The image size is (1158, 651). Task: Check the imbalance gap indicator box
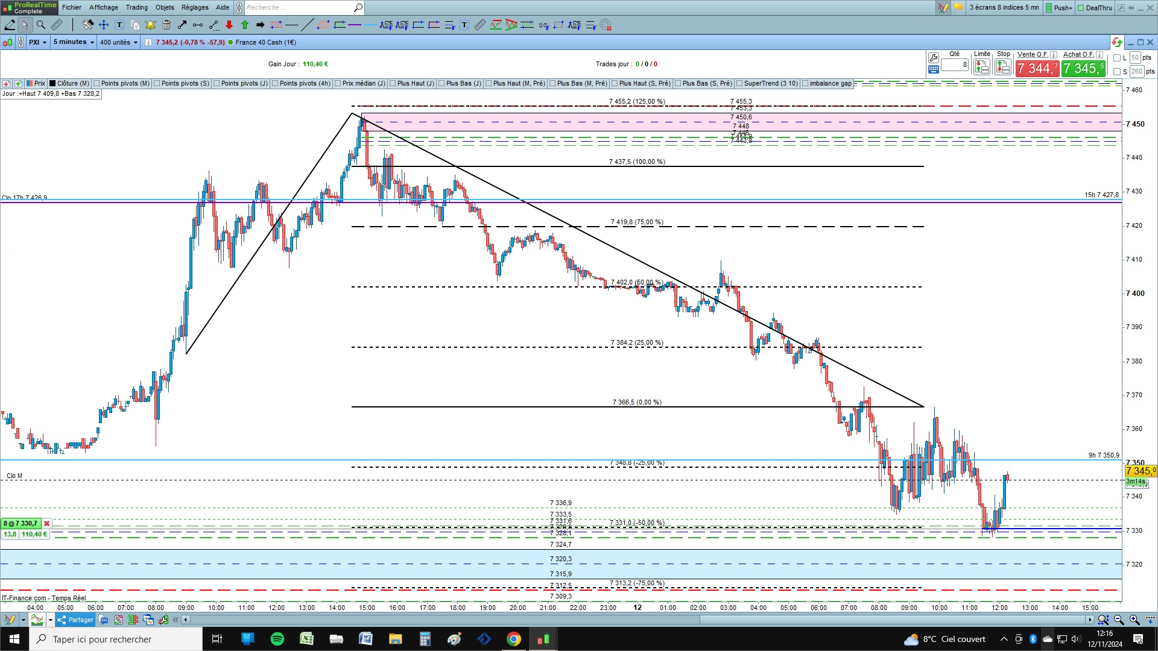coord(806,83)
